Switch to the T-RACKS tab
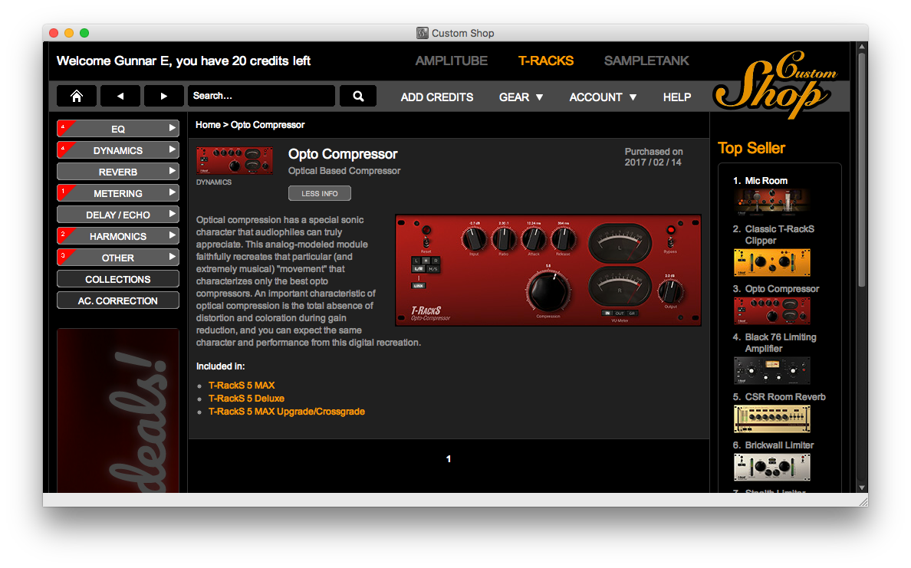Viewport: 911px width, 568px height. pos(545,61)
